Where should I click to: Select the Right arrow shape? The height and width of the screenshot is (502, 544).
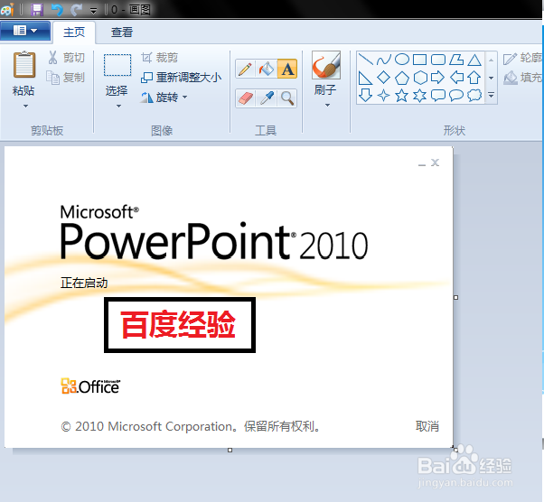click(x=438, y=78)
